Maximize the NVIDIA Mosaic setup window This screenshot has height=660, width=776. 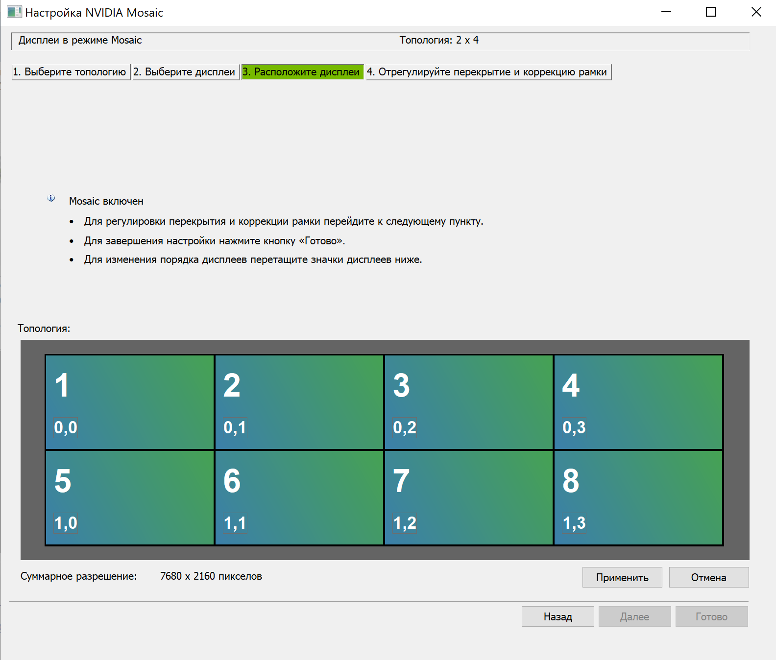(711, 12)
